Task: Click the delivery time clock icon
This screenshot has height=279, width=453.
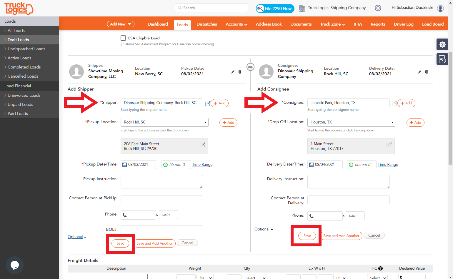Action: click(x=351, y=165)
